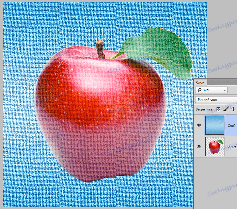
Task: Click the 2017 apple layer name
Action: pyautogui.click(x=232, y=147)
